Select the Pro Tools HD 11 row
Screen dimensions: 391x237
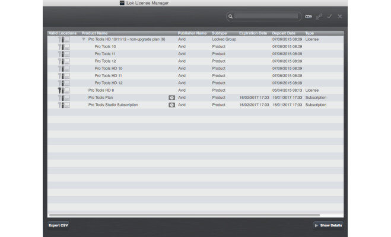pos(196,76)
